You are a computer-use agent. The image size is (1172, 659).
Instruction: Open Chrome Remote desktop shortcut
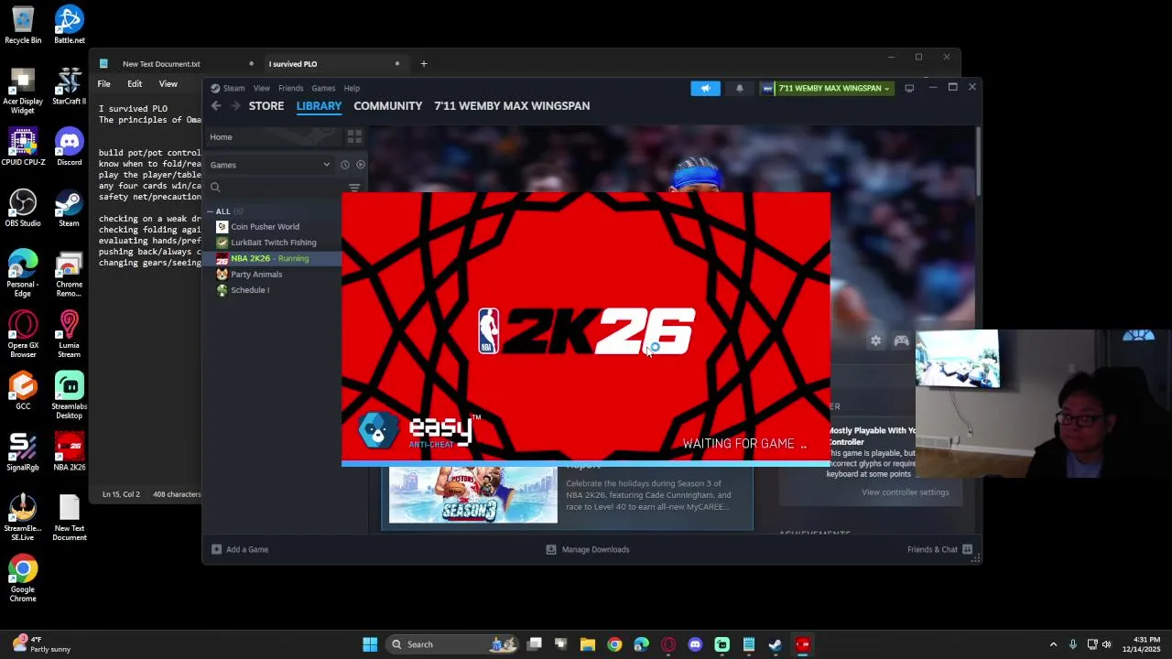[69, 274]
